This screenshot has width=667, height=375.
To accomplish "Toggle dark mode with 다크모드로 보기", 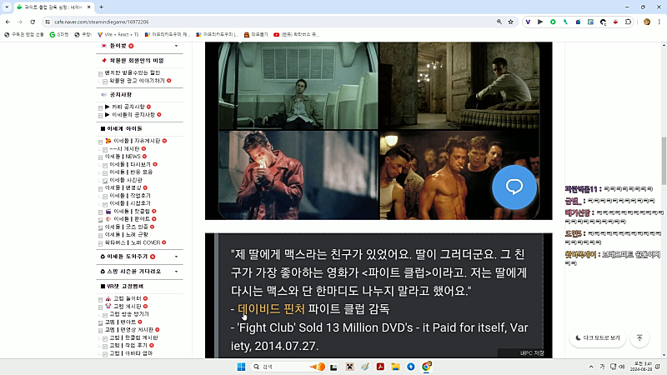I will coord(597,337).
